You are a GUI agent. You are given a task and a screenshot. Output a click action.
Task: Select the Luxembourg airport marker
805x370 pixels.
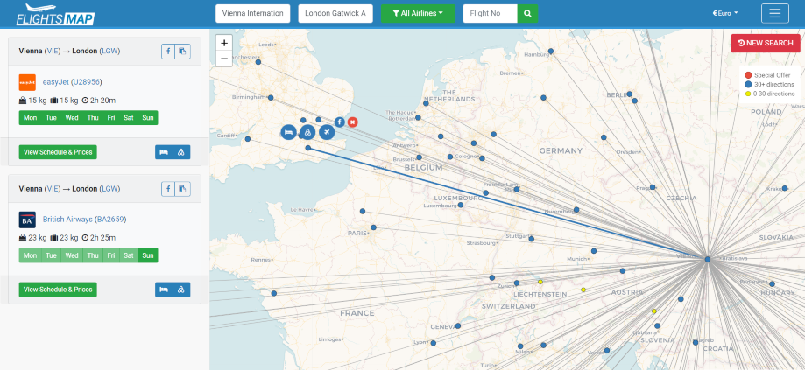coord(461,205)
